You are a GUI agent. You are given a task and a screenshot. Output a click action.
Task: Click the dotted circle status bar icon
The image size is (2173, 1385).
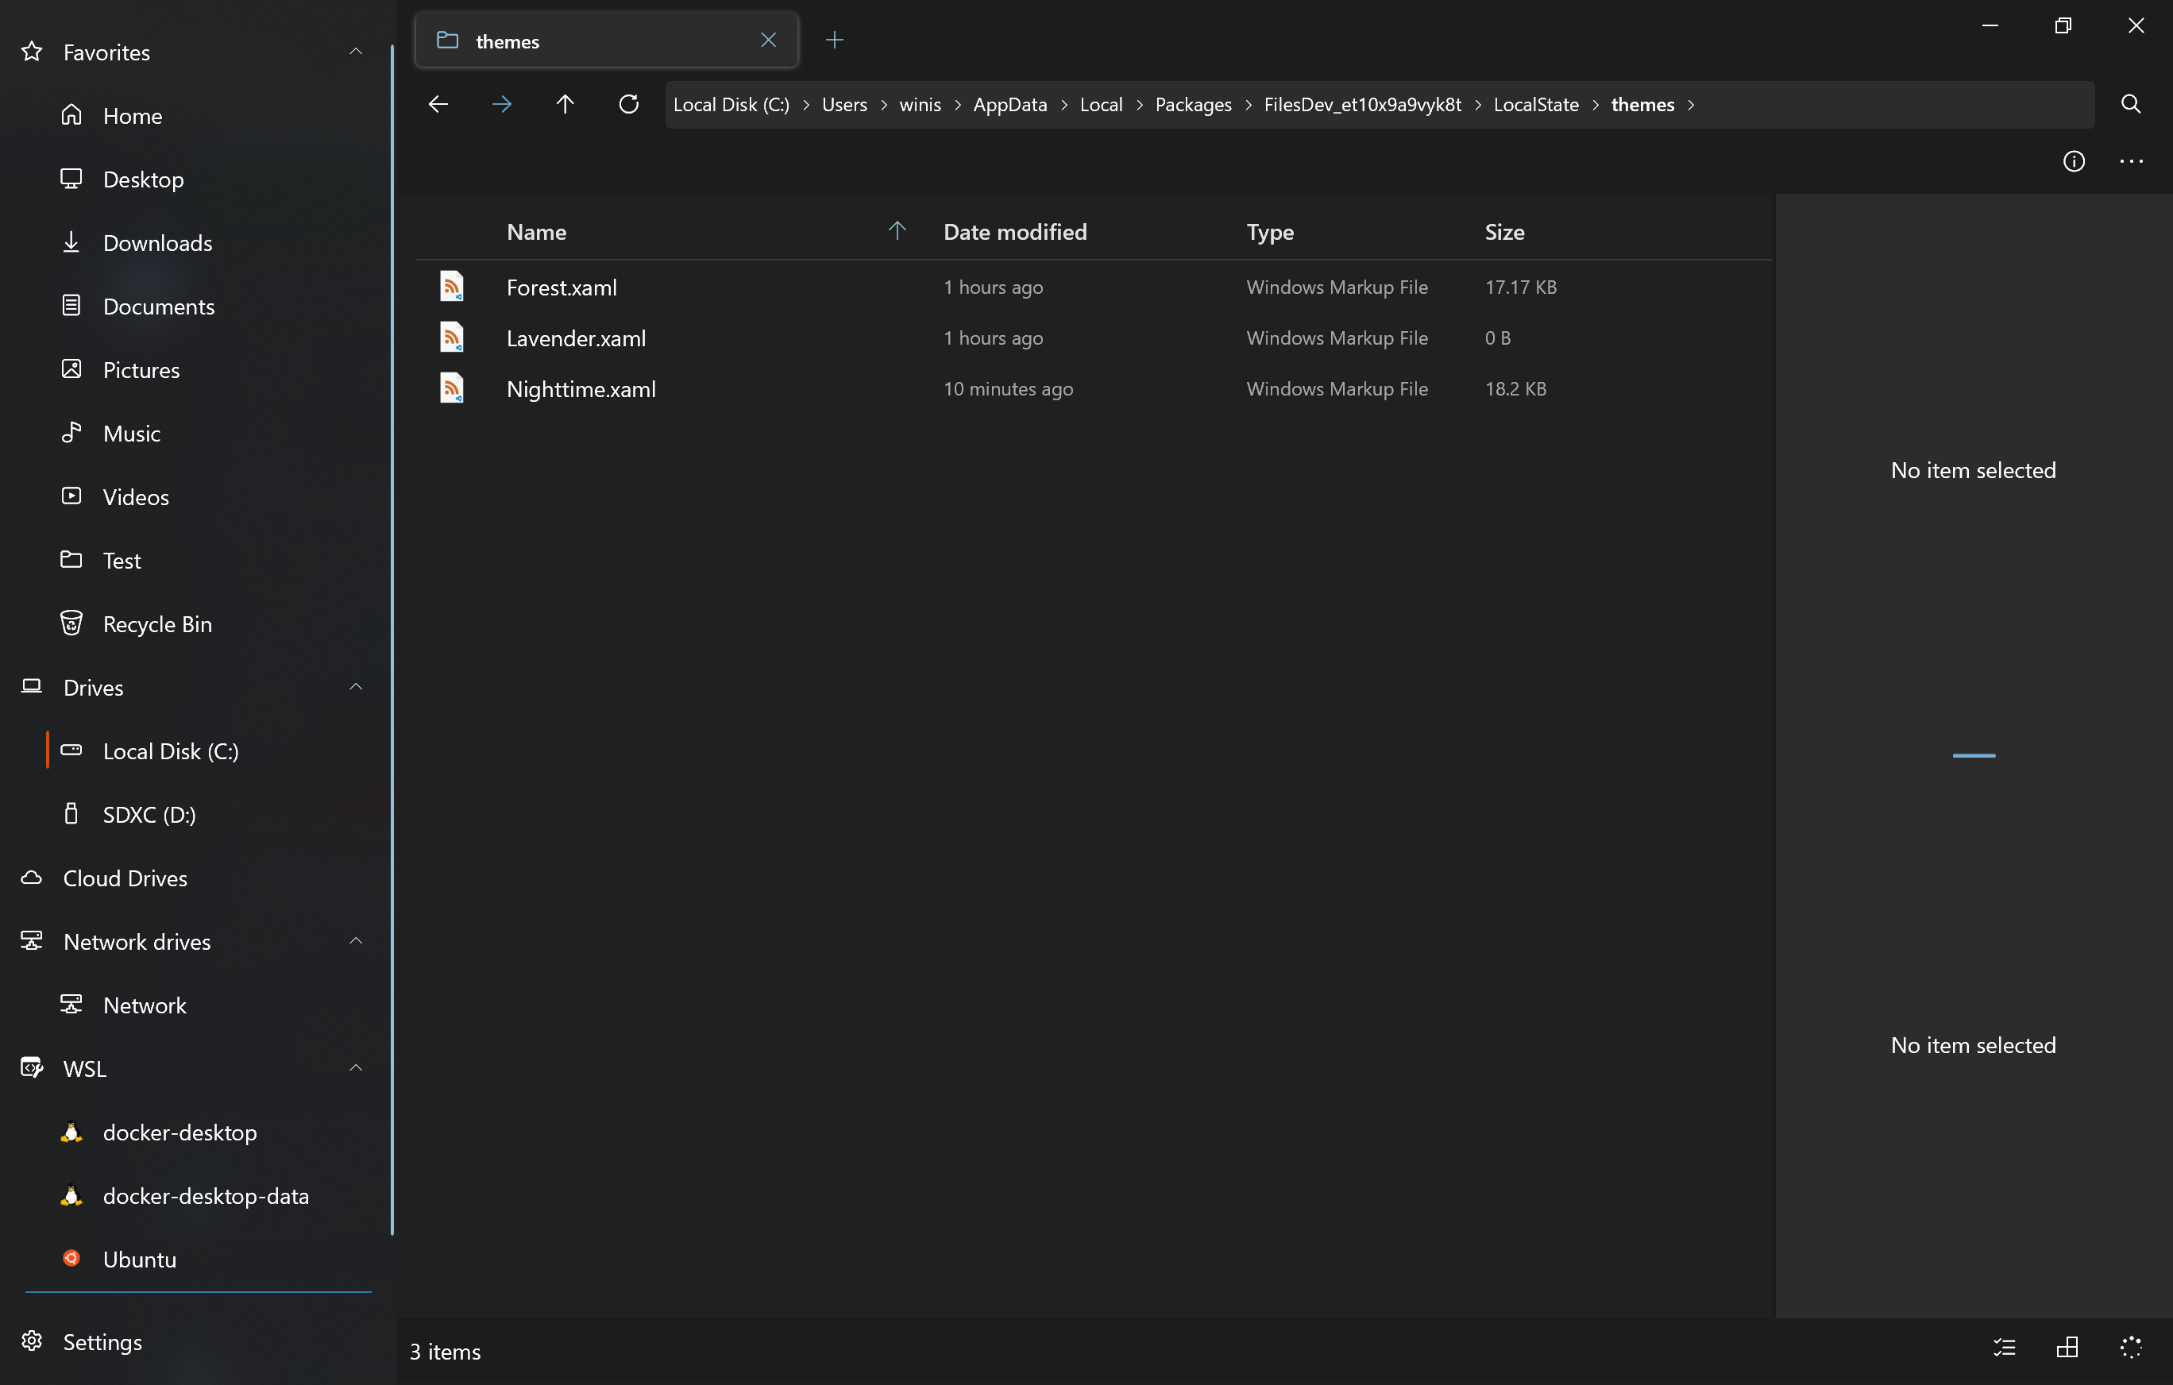coord(2131,1348)
